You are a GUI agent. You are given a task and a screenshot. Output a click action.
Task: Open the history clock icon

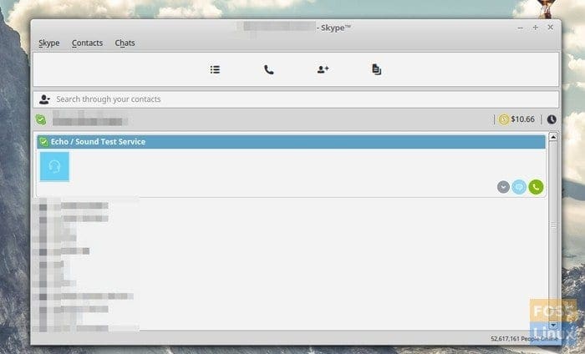pos(552,119)
